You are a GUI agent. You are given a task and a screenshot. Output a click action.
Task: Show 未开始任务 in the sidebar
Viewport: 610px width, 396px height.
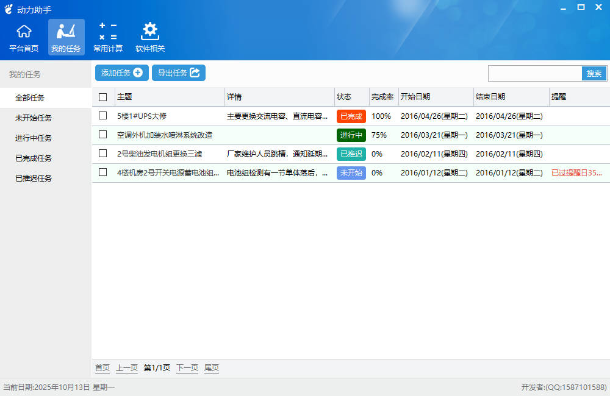click(34, 118)
